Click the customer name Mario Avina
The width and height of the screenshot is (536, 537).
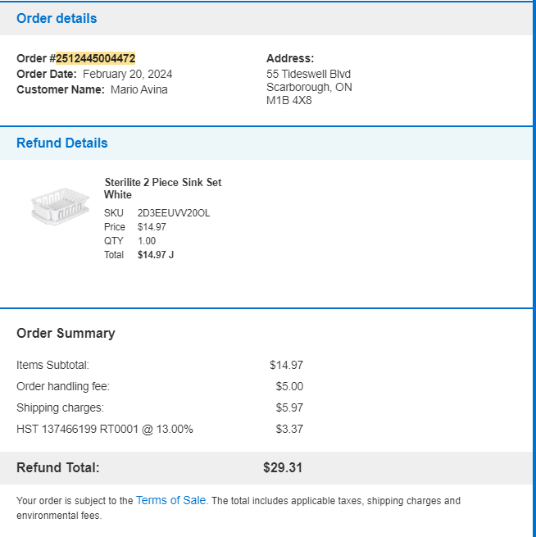(x=139, y=89)
